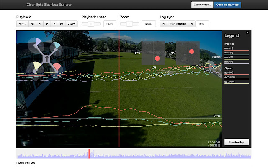Click the Export video button
268x167 pixels.
(x=202, y=5)
